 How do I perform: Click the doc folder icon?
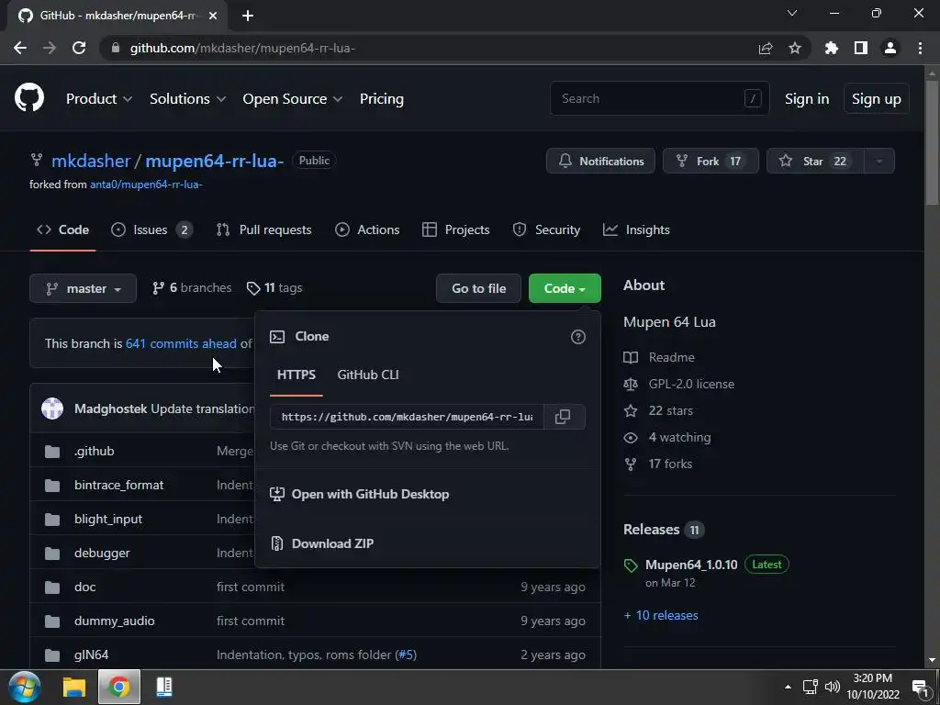click(52, 587)
